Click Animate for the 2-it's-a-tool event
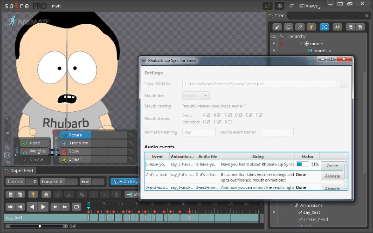This screenshot has width=373, height=233. point(332,176)
